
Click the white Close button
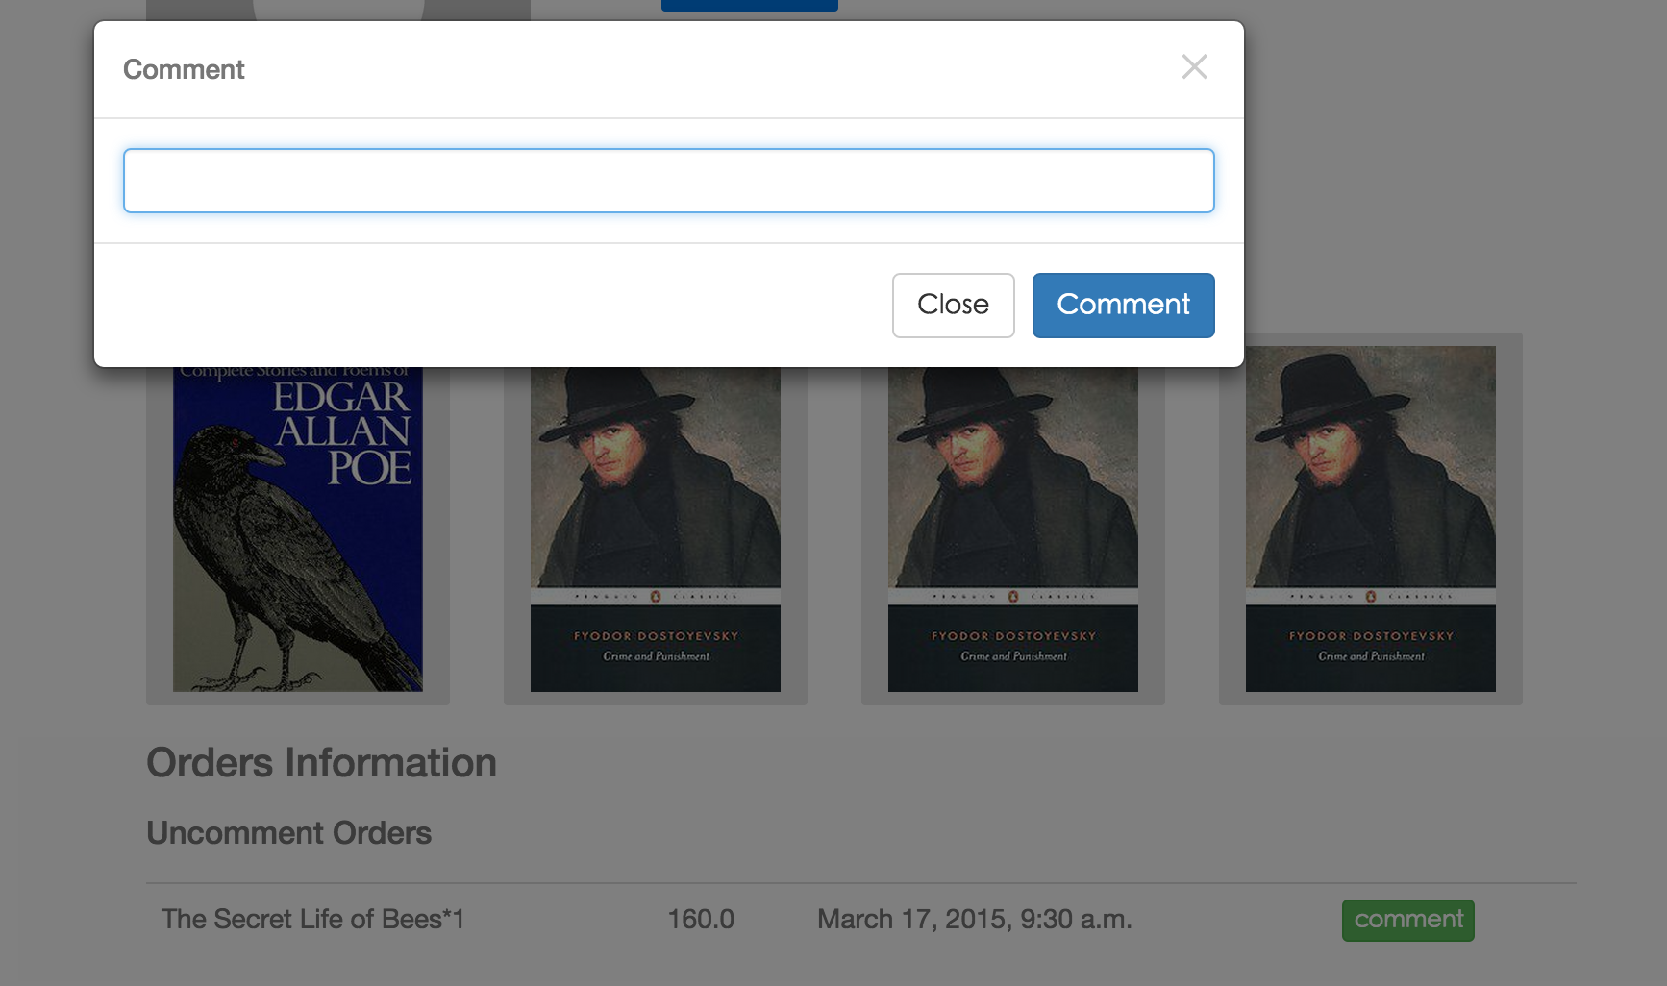point(953,306)
